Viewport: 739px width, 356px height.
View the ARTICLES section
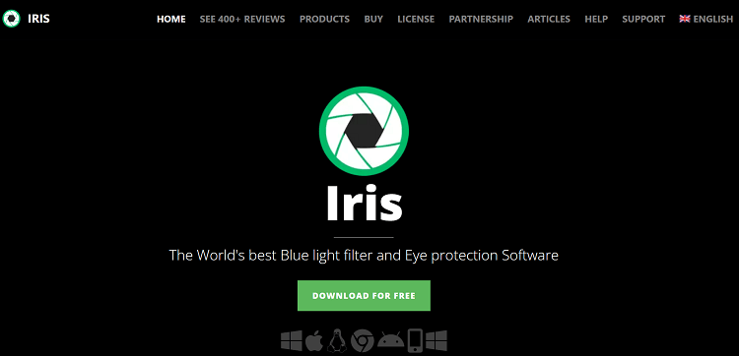click(x=549, y=20)
